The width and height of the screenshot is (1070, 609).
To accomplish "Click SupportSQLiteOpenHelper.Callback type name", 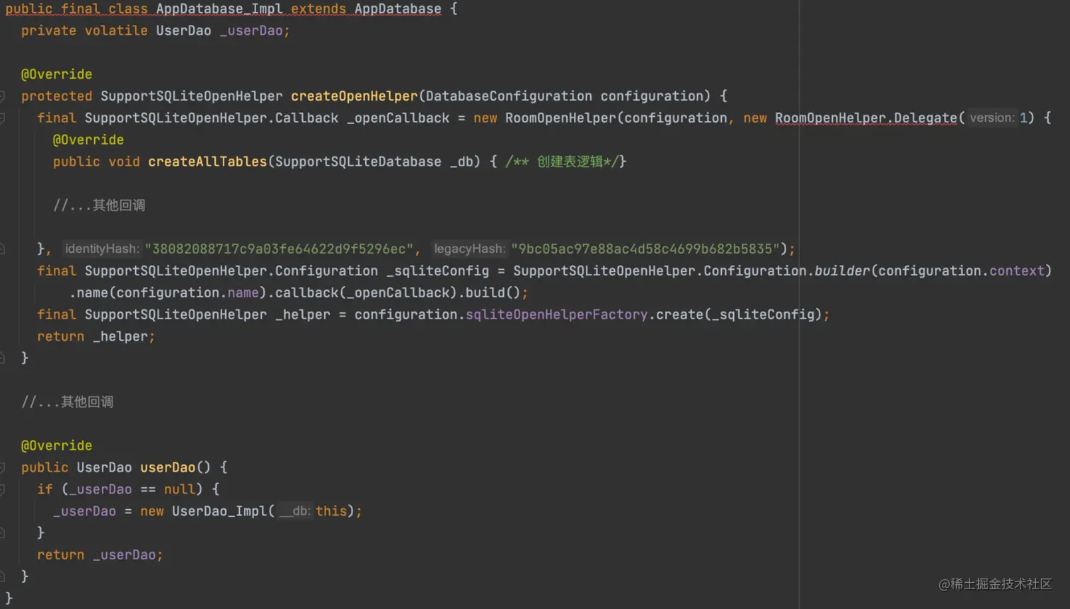I will tap(212, 118).
